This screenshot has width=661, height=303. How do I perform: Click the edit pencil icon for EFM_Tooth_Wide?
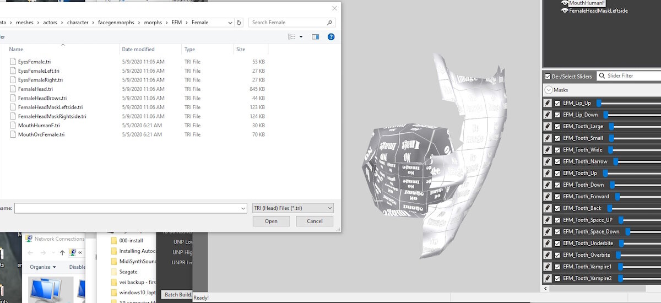(x=548, y=150)
